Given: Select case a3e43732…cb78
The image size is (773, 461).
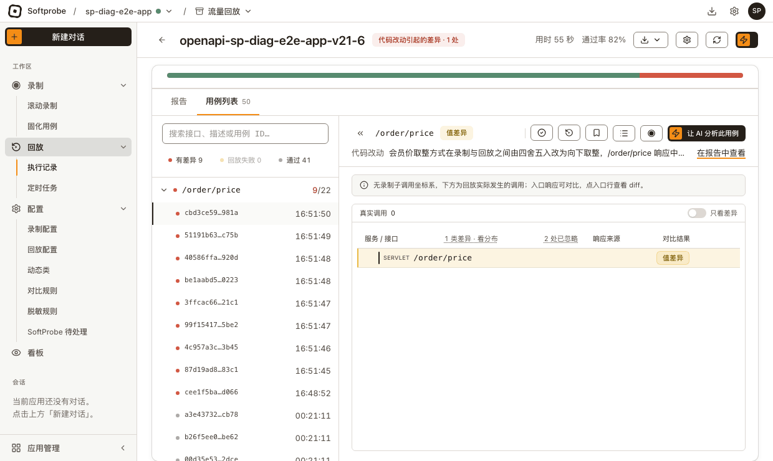Looking at the screenshot, I should (246, 415).
